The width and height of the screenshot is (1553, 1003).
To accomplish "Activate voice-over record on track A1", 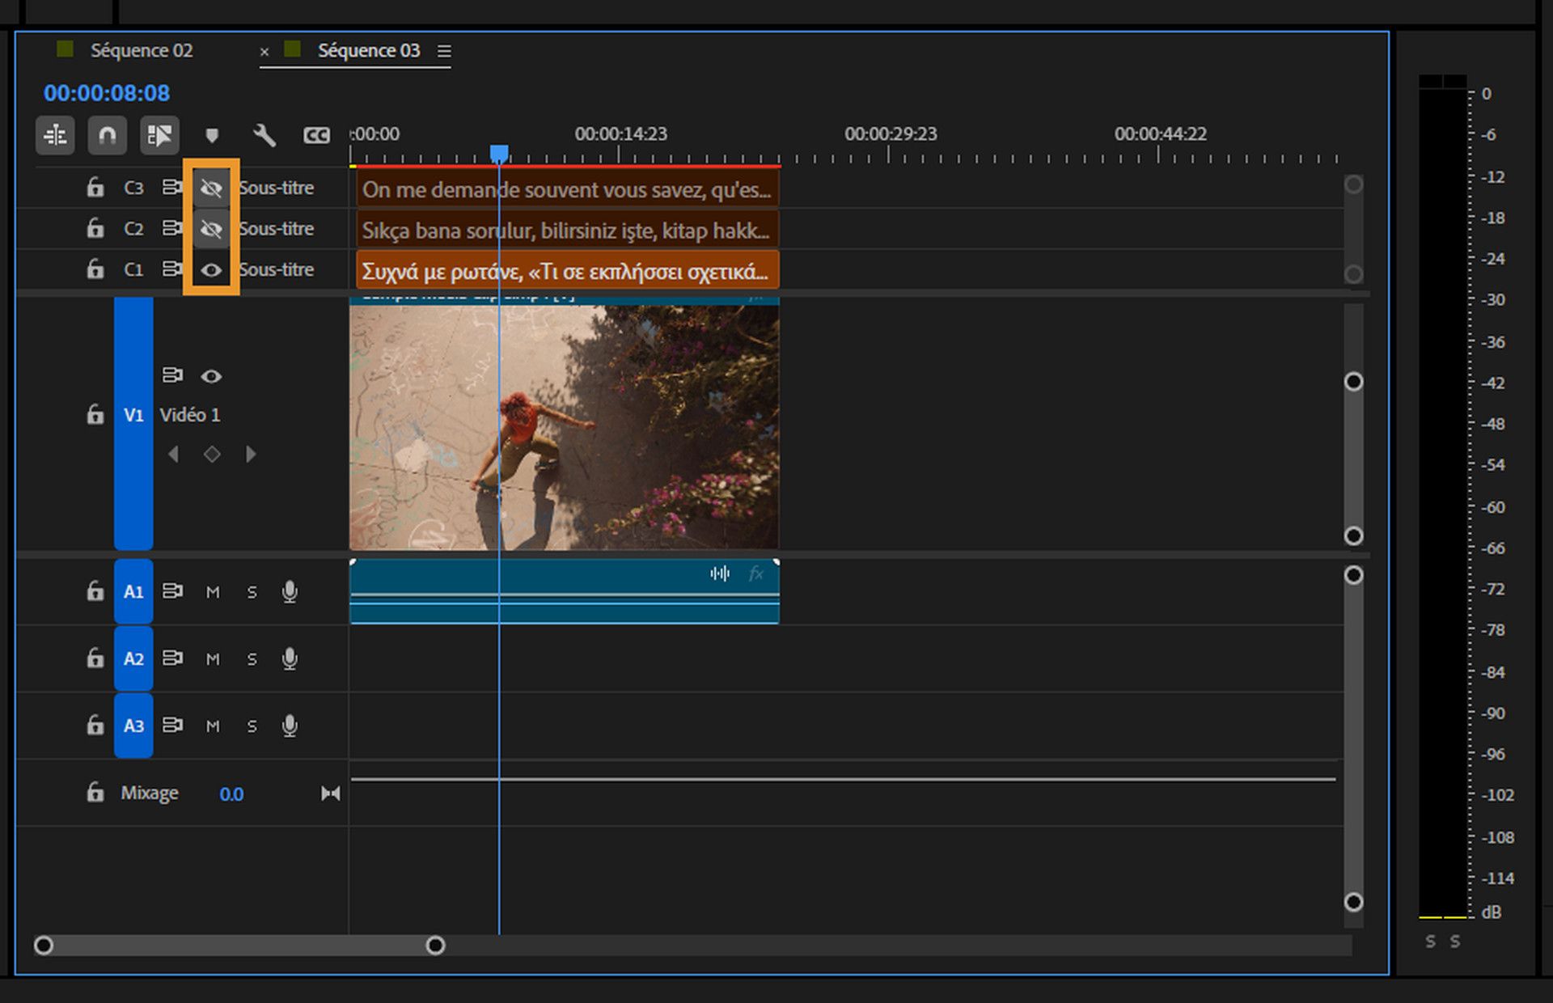I will pyautogui.click(x=290, y=591).
